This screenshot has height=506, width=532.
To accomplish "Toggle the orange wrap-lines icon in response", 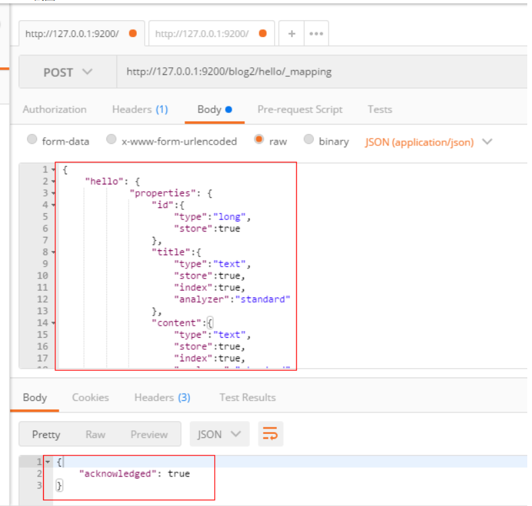I will 269,434.
